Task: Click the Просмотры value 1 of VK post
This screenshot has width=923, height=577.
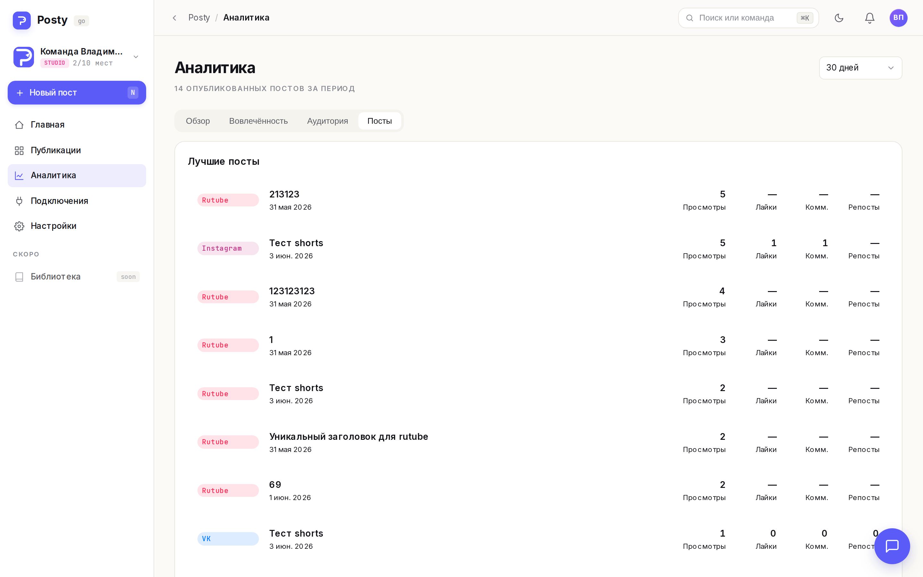Action: (x=722, y=533)
